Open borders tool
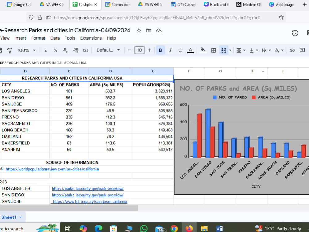Screen dimensions: 309x232 click(214, 50)
